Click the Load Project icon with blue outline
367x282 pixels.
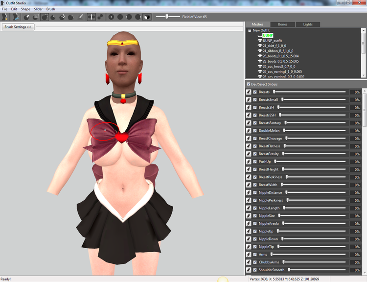point(16,17)
